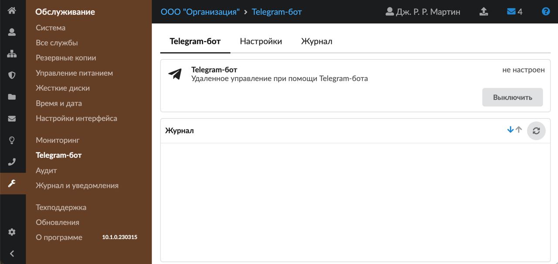
Task: Open Настройки интерфейса menu item
Action: point(76,118)
